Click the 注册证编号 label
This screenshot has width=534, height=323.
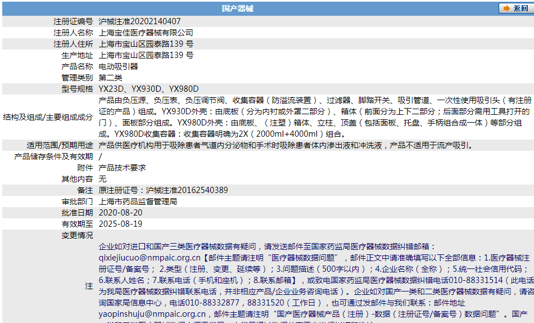point(73,21)
